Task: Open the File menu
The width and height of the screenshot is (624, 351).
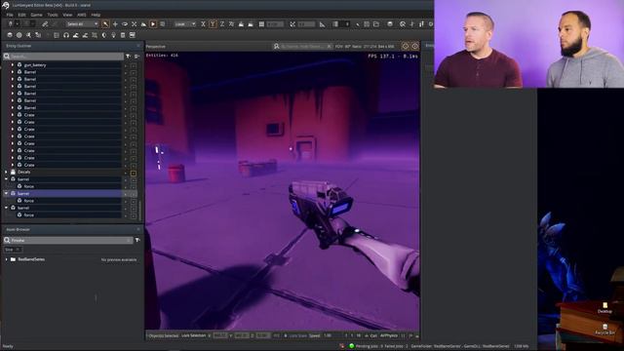Action: (x=10, y=15)
